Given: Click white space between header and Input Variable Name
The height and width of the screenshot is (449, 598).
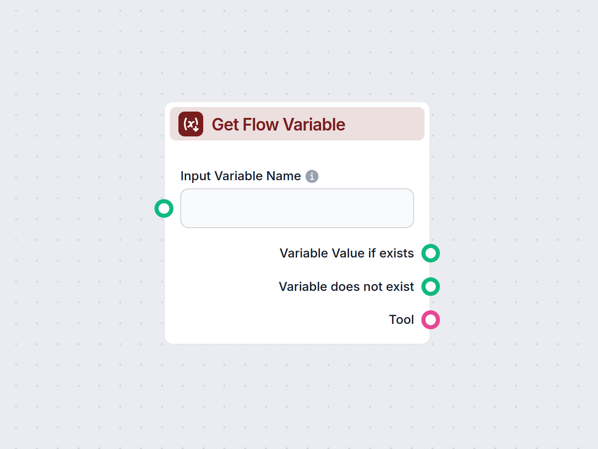Looking at the screenshot, I should pyautogui.click(x=297, y=154).
